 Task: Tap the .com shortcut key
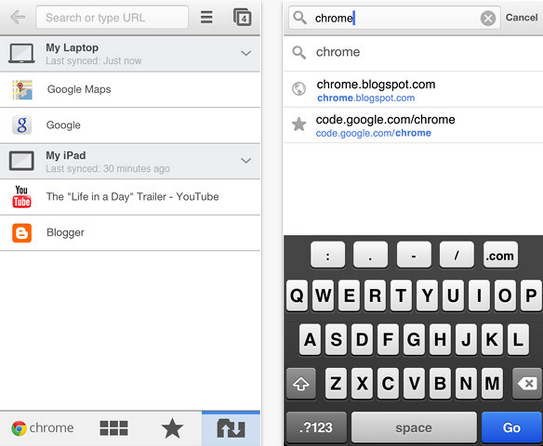click(500, 255)
